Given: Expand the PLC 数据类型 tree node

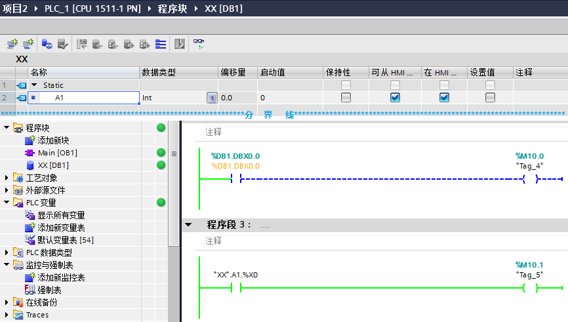Looking at the screenshot, I should point(7,252).
